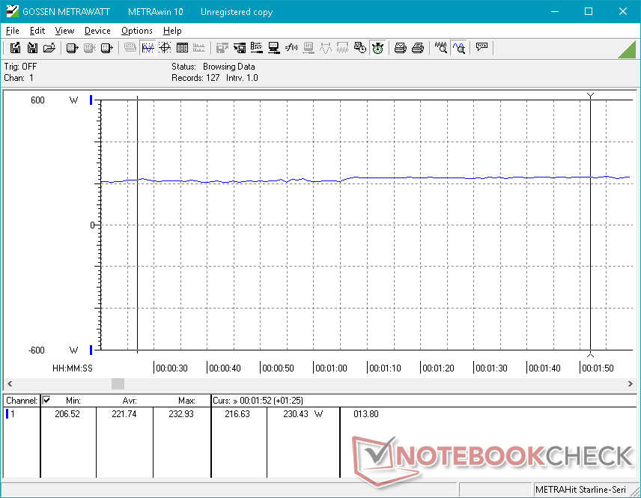Click the monitor with screwdriver setup icon
Viewport: 641px width, 498px height.
coord(274,48)
